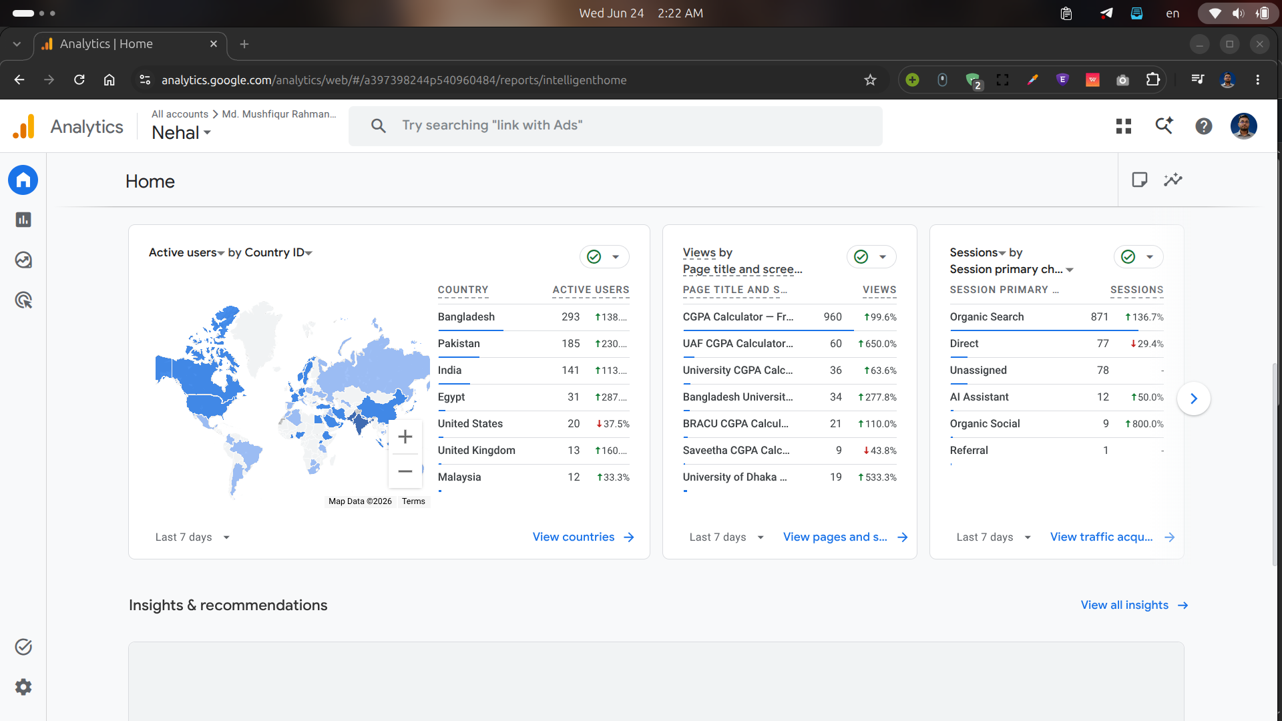Click the COUNTRY column header
Image resolution: width=1282 pixels, height=721 pixels.
pyautogui.click(x=463, y=290)
